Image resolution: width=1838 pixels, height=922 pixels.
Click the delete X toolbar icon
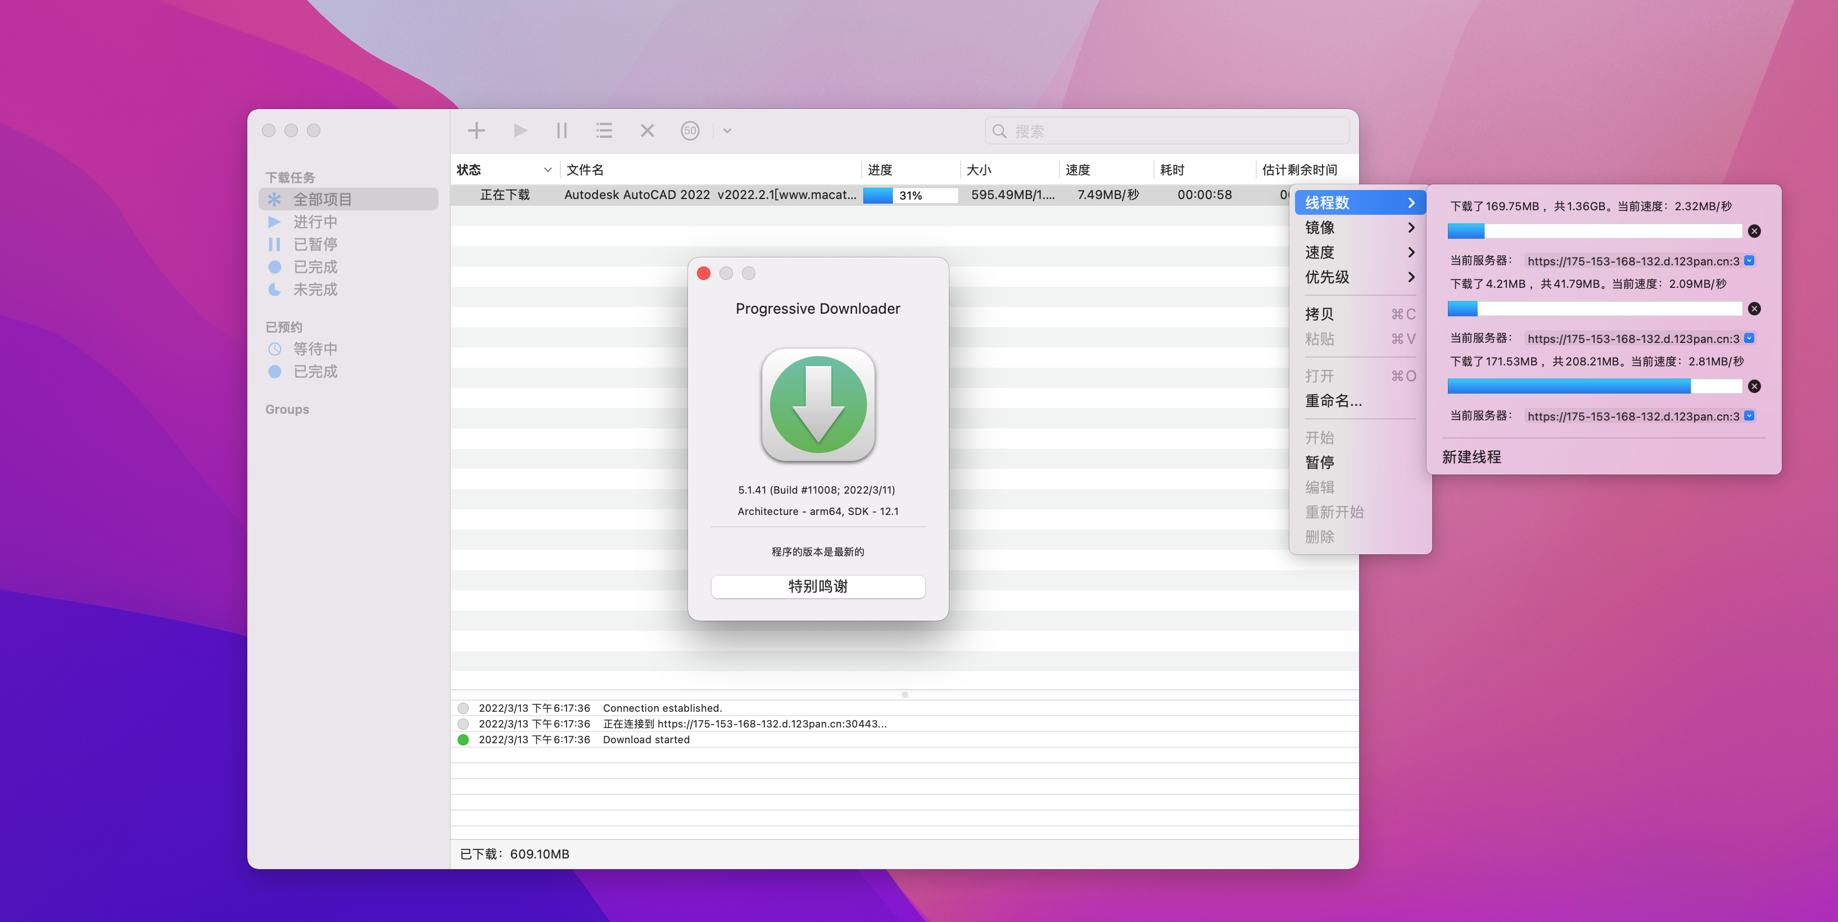click(647, 130)
